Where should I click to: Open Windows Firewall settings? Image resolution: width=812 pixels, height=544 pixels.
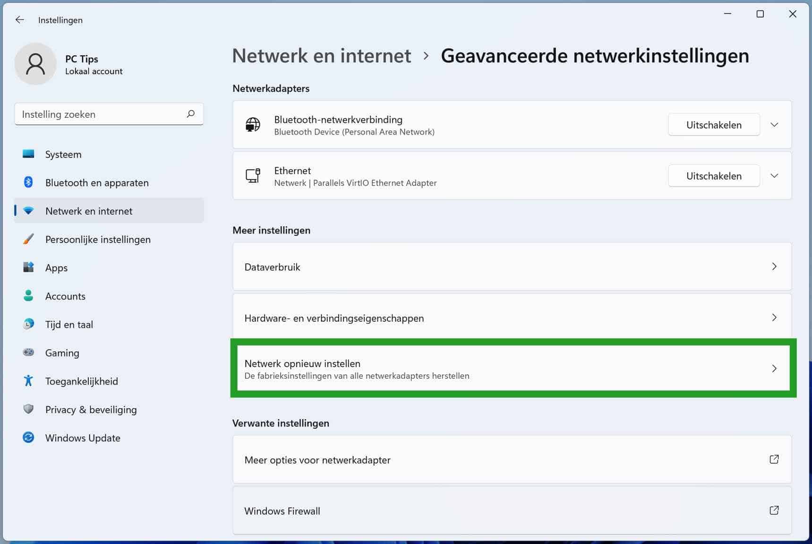[512, 510]
